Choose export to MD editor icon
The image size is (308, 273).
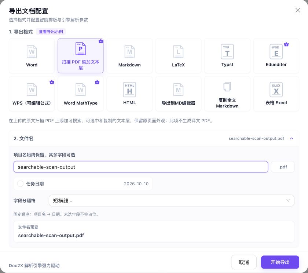point(178,90)
